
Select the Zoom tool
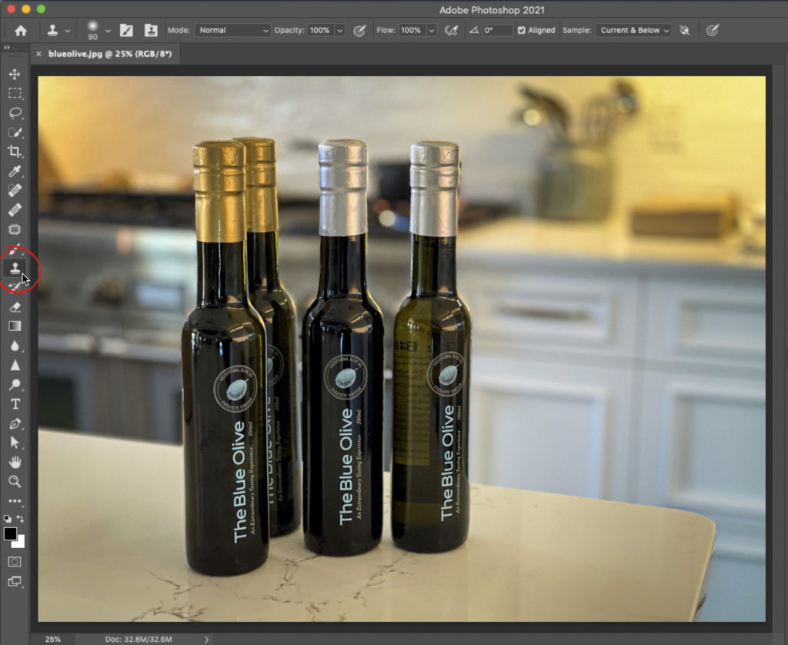coord(15,482)
